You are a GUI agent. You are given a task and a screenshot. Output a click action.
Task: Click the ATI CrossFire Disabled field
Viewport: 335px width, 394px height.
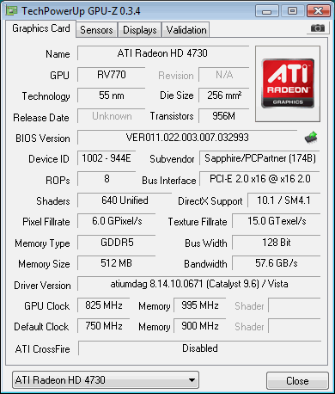pos(200,348)
